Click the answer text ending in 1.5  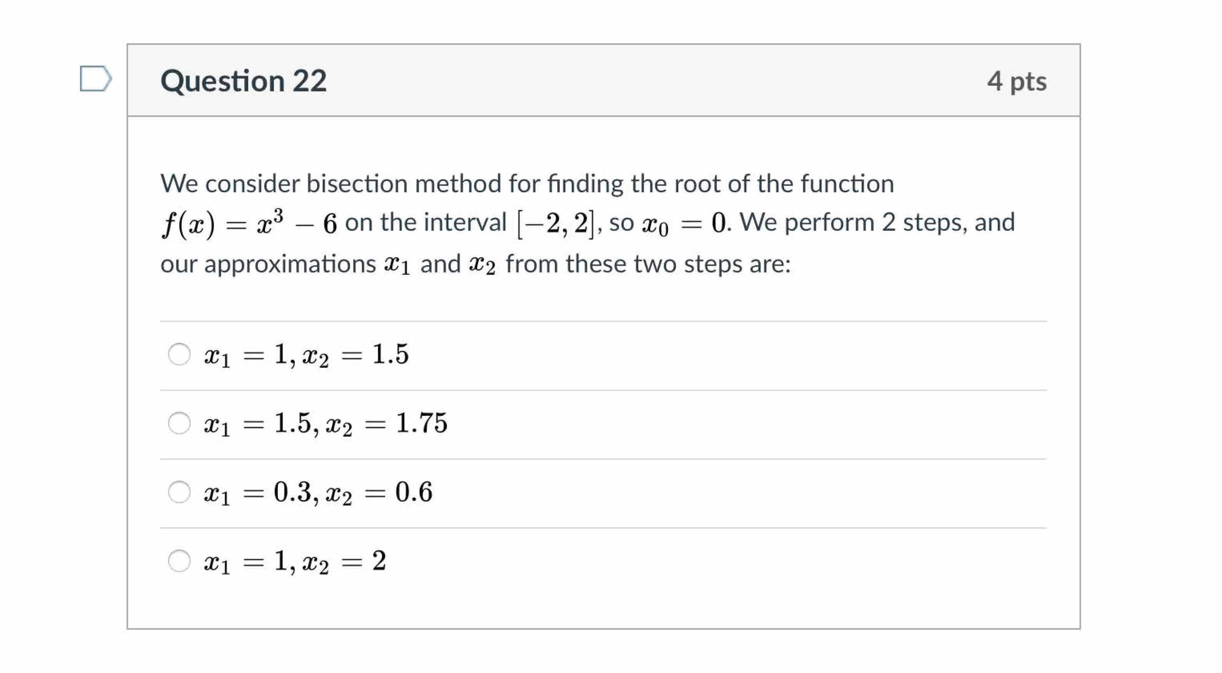306,355
